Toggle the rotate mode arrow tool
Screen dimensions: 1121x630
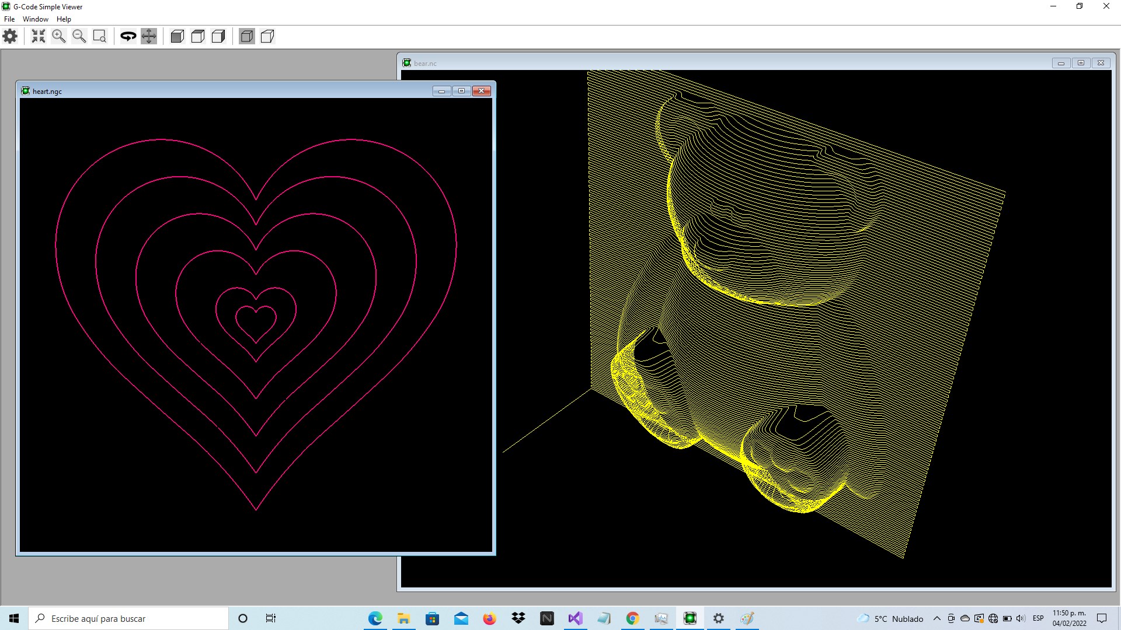[128, 36]
